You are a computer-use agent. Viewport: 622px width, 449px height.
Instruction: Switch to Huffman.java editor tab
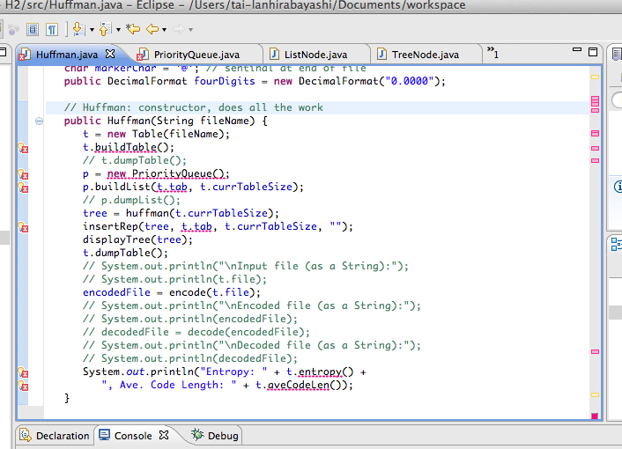pos(66,55)
